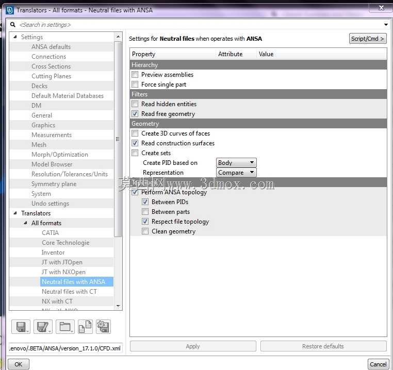Click the Cancel button
This screenshot has width=393, height=370.
pos(378,364)
